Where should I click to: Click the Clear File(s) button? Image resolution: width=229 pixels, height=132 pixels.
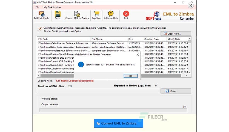point(176,34)
